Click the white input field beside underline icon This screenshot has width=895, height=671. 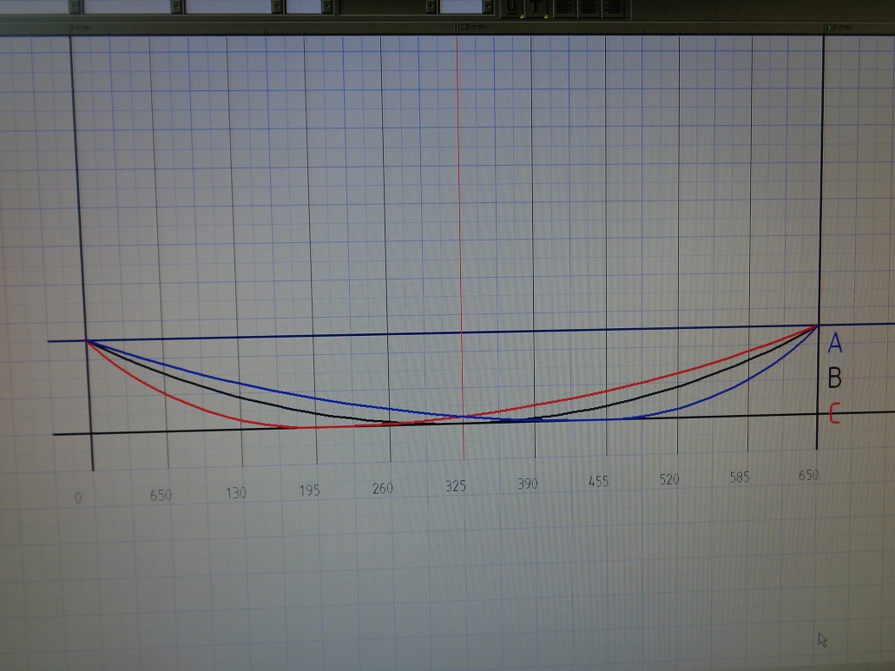[x=461, y=6]
